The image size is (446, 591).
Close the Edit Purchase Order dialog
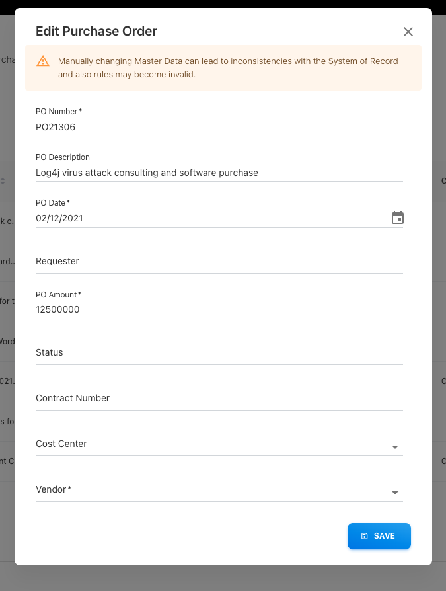(408, 32)
